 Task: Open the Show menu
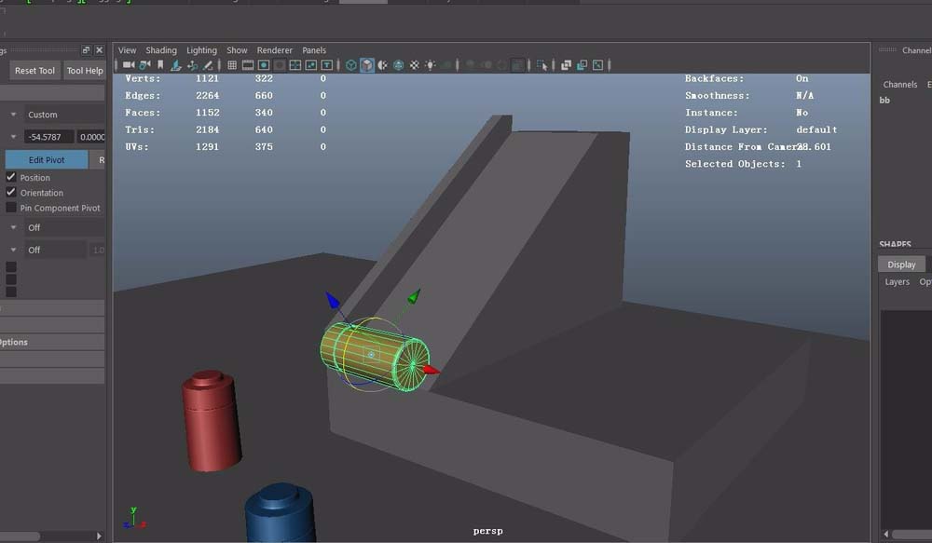pyautogui.click(x=237, y=50)
